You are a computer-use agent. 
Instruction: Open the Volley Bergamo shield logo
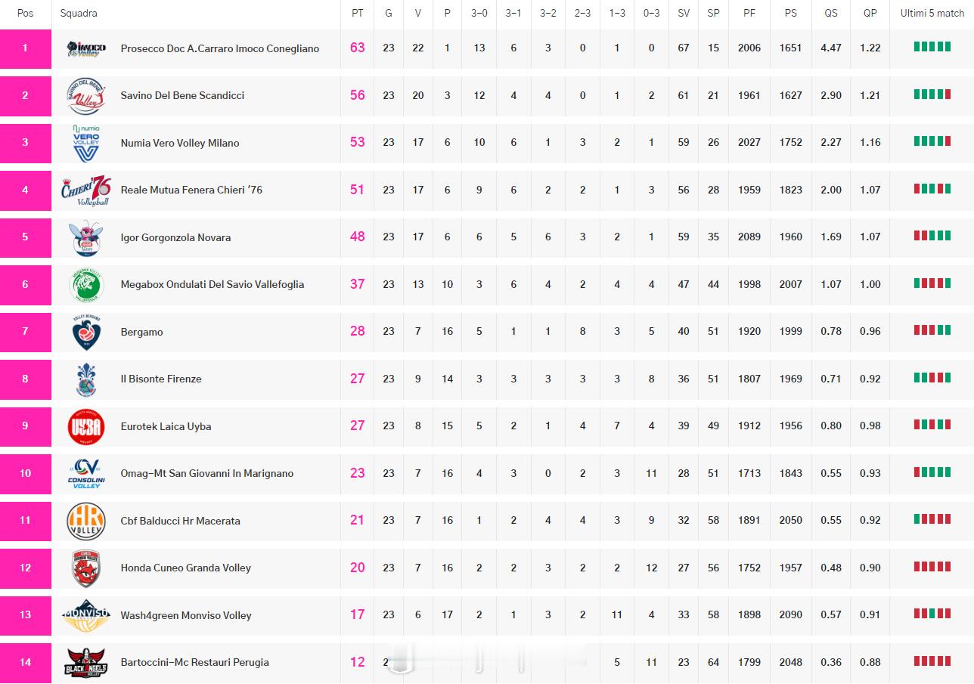coord(86,332)
